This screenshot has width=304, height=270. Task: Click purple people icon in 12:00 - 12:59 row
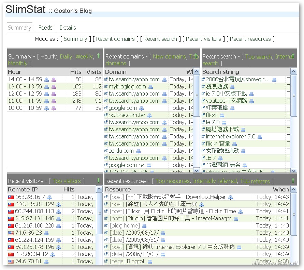tap(54, 94)
